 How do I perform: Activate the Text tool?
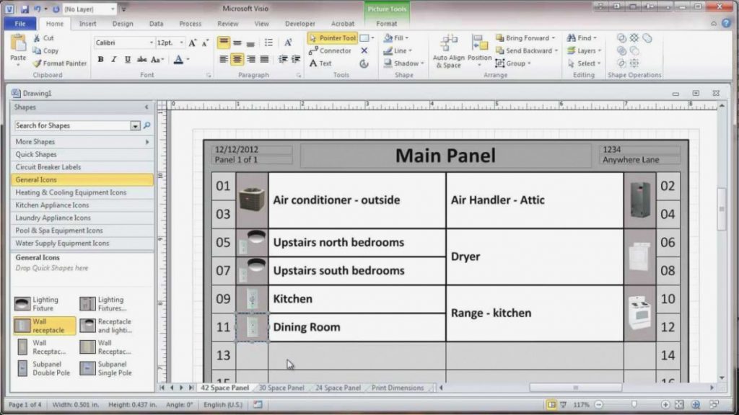[x=320, y=63]
